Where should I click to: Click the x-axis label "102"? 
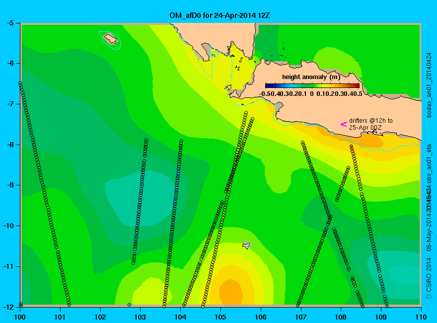coord(100,317)
